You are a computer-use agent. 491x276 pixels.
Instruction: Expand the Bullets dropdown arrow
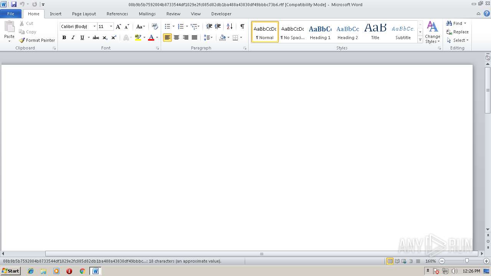coord(173,26)
